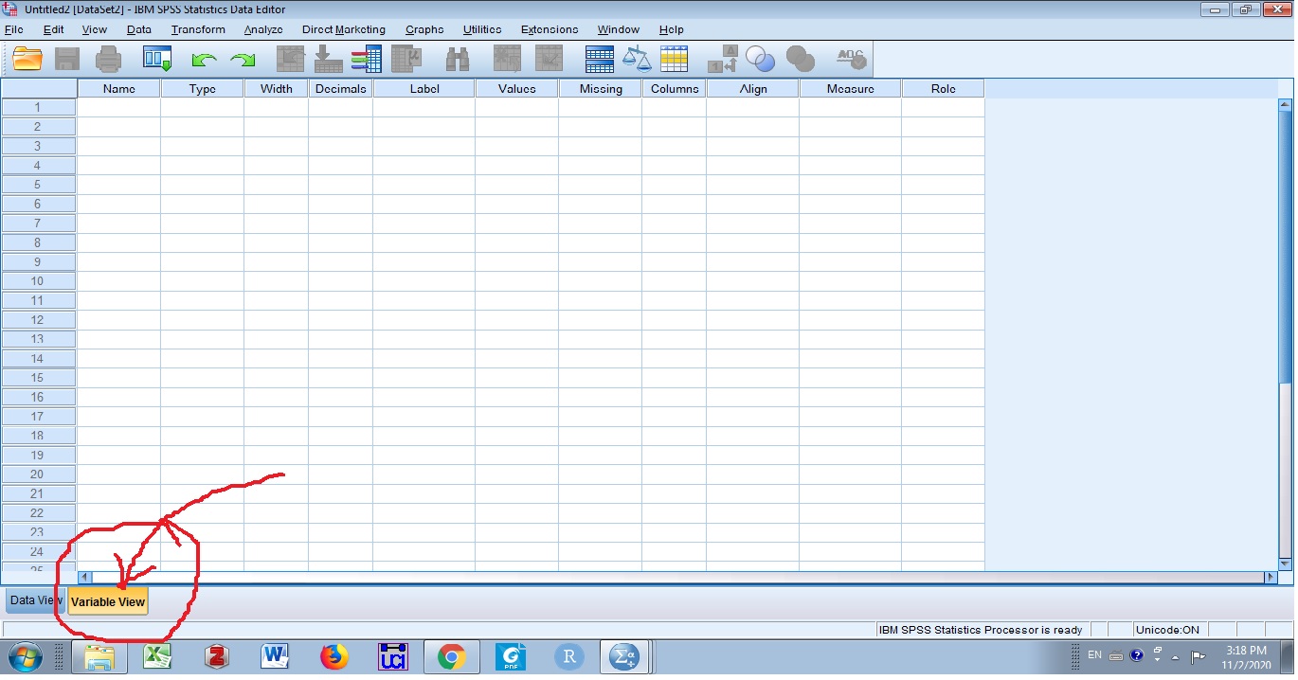The image size is (1298, 680).
Task: Click the Name cell in row 1
Action: tap(118, 107)
